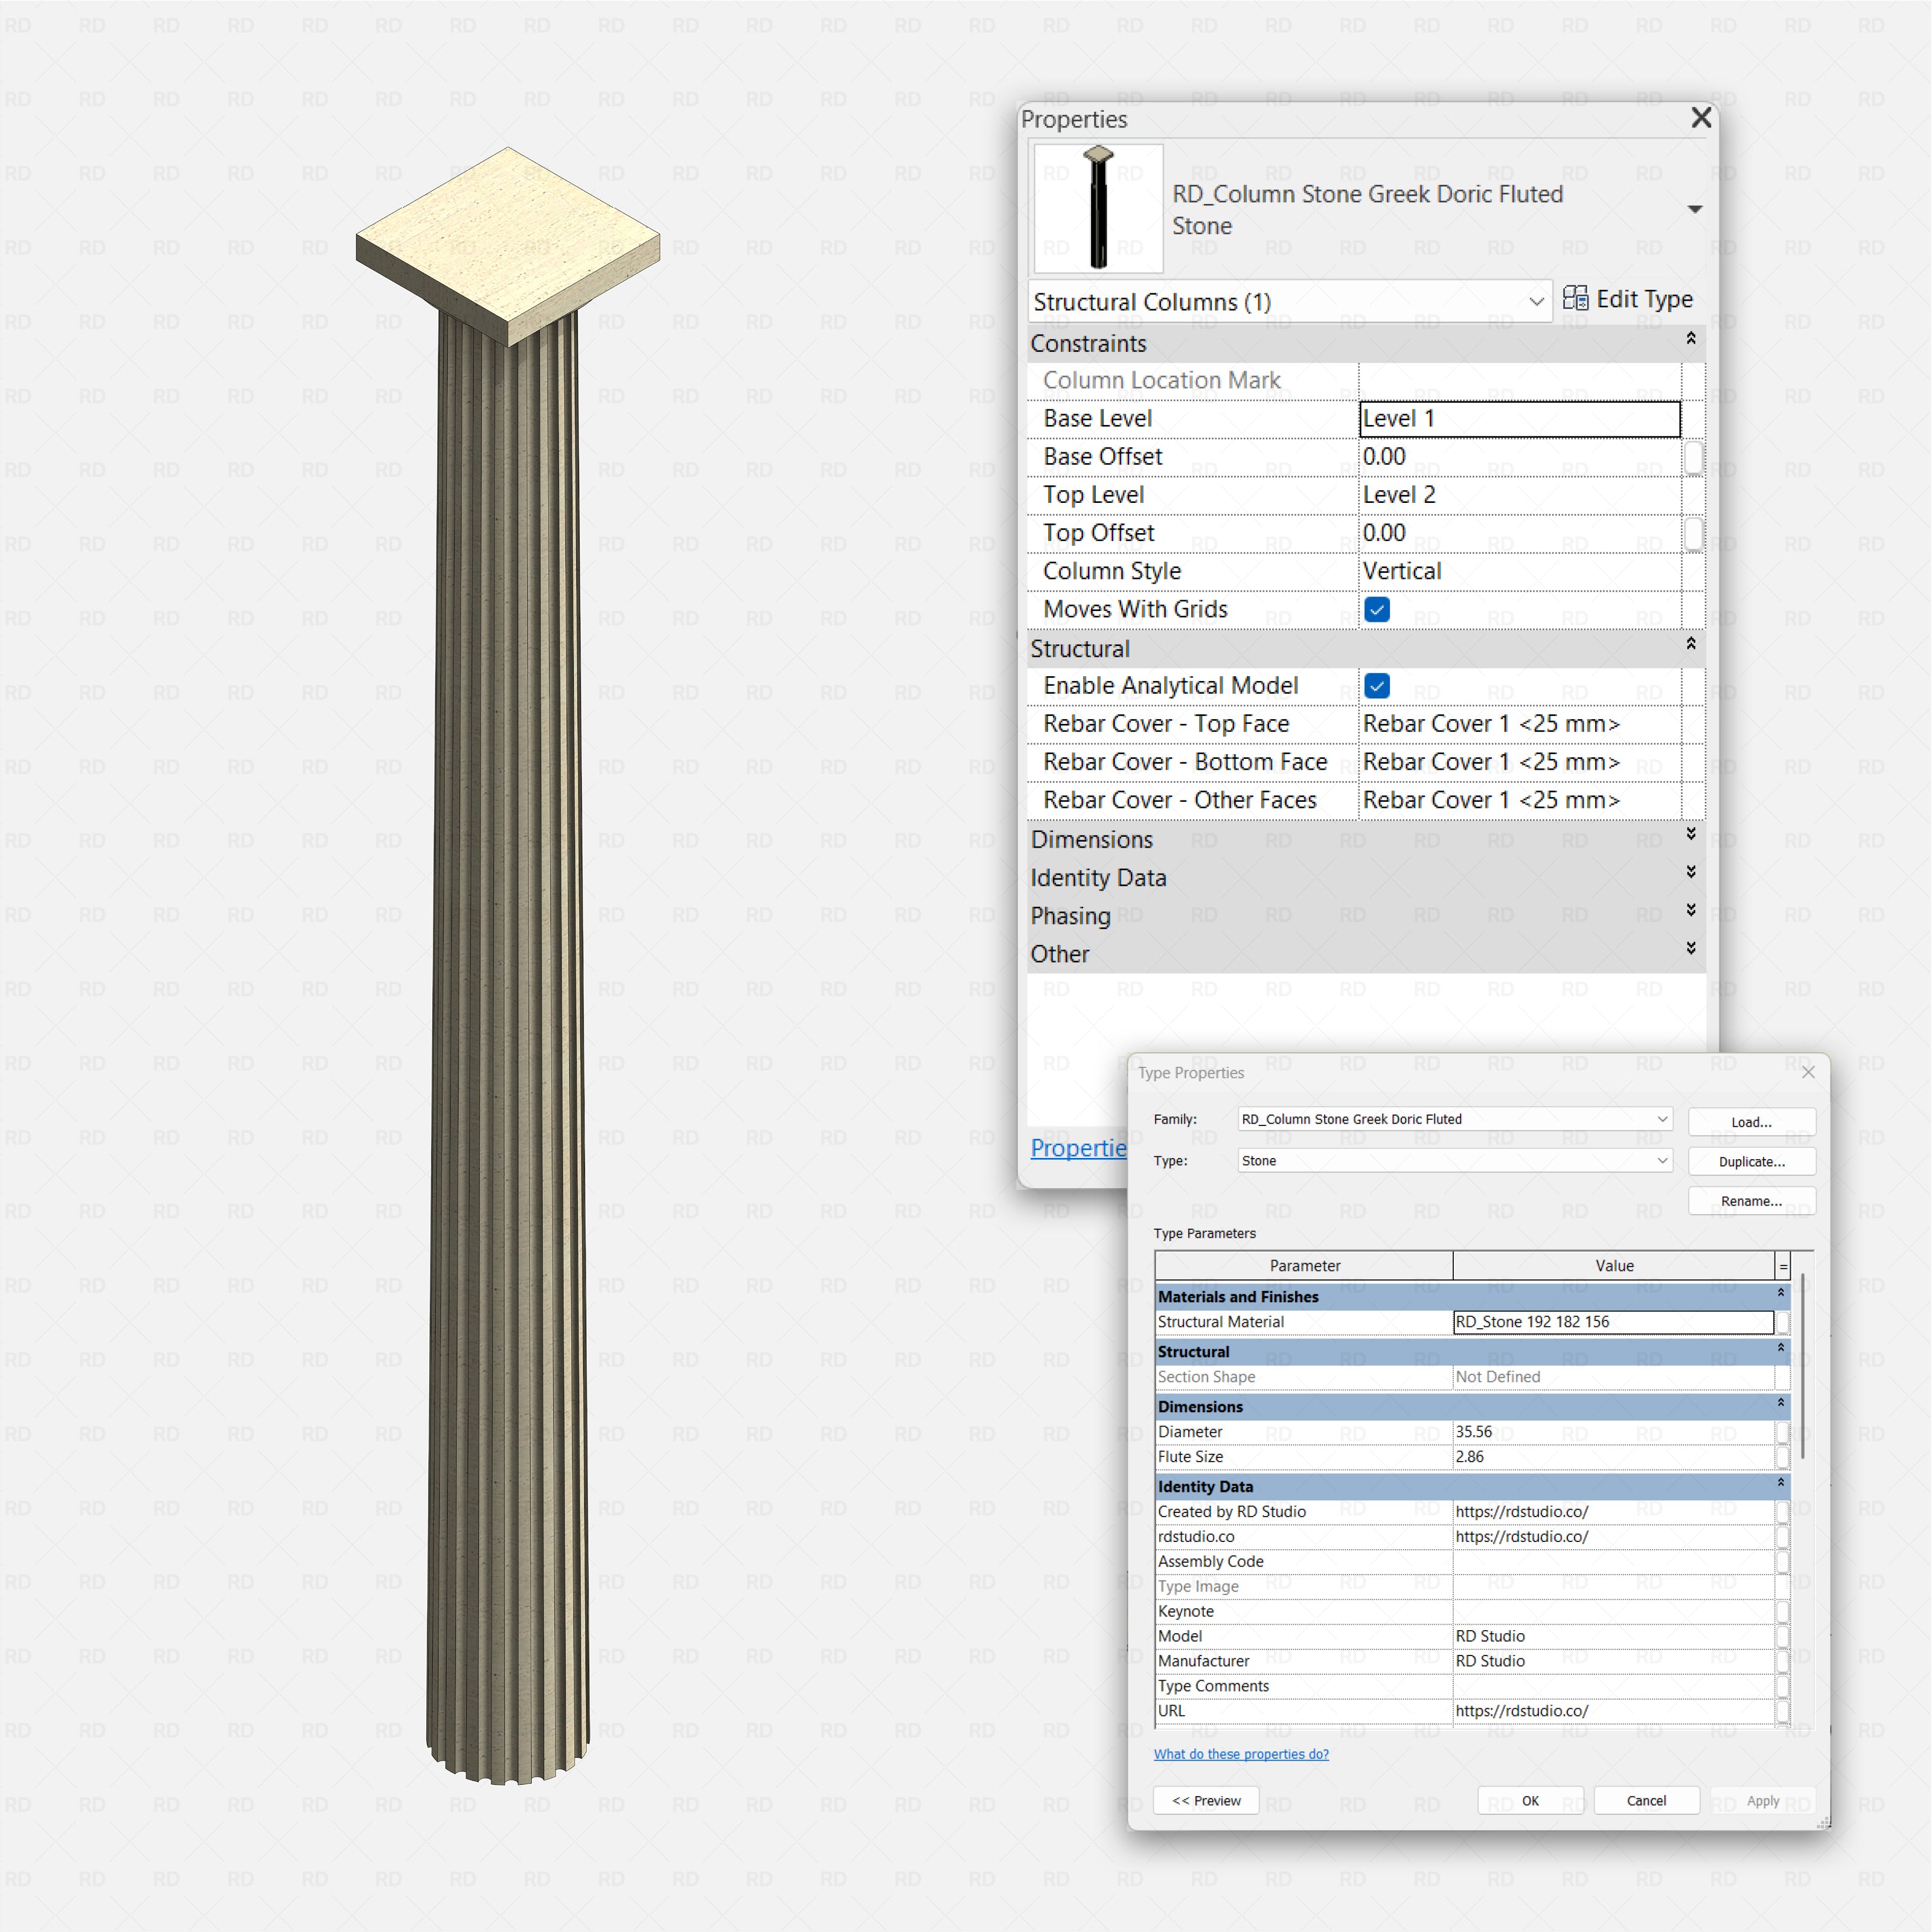
Task: Toggle the checkbox beside the Flute Size parameter
Action: point(1784,1457)
